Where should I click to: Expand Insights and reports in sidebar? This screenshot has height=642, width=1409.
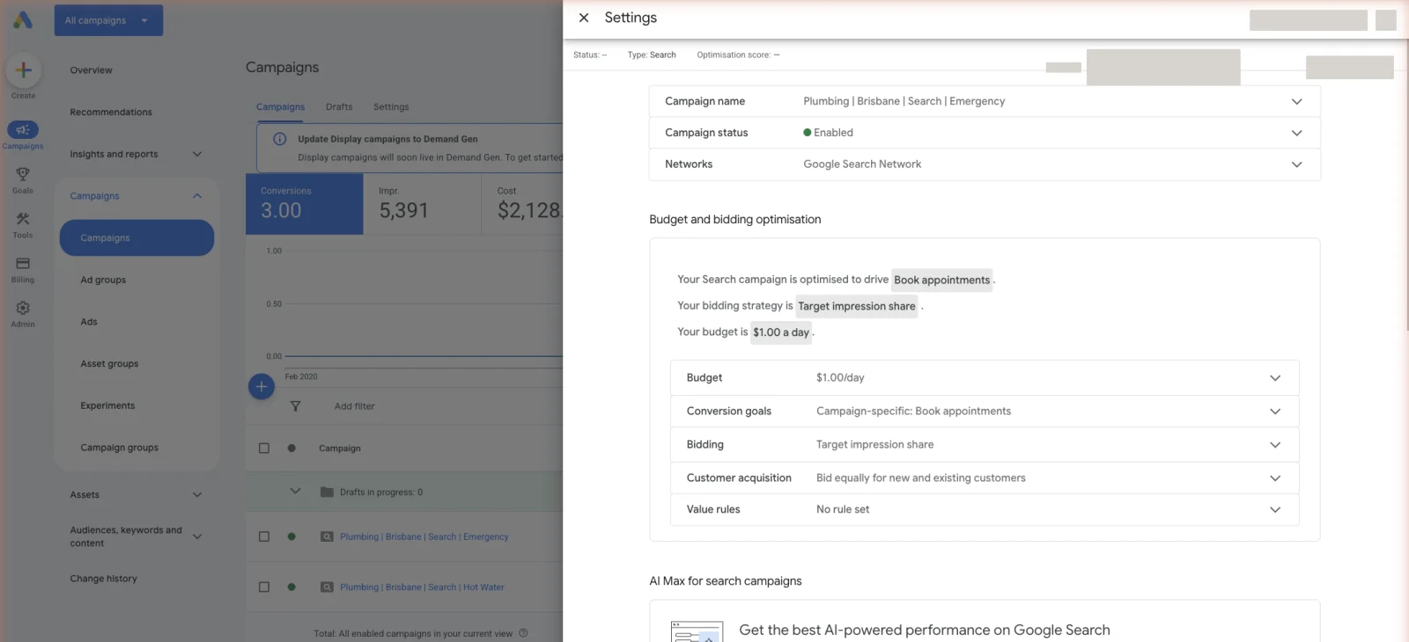[x=197, y=154]
